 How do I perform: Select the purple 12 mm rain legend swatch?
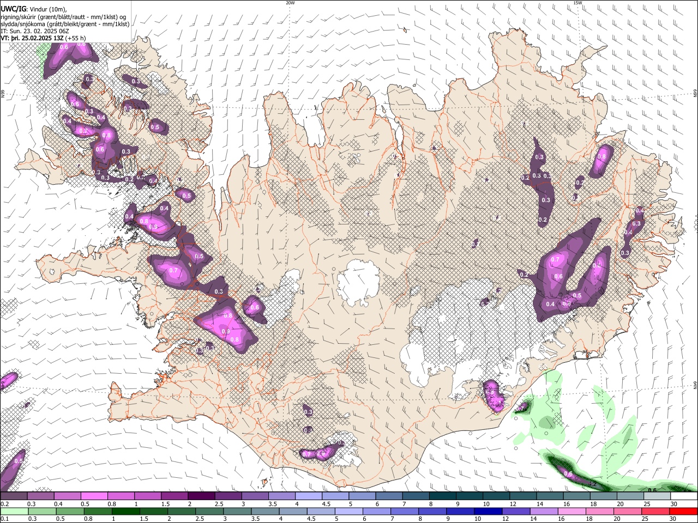[x=516, y=512]
